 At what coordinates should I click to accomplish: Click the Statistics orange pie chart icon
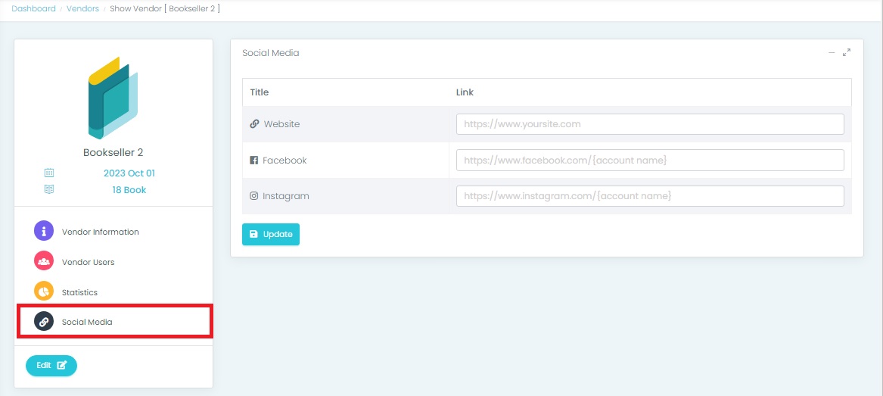tap(44, 292)
